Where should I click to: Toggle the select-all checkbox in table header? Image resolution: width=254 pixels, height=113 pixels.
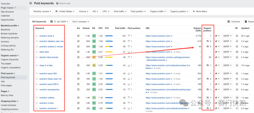(33, 28)
